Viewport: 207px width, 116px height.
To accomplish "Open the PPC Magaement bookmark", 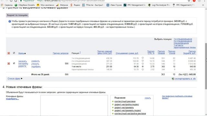I will coord(183,5).
